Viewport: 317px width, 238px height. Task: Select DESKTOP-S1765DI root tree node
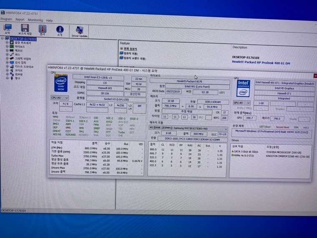23,39
